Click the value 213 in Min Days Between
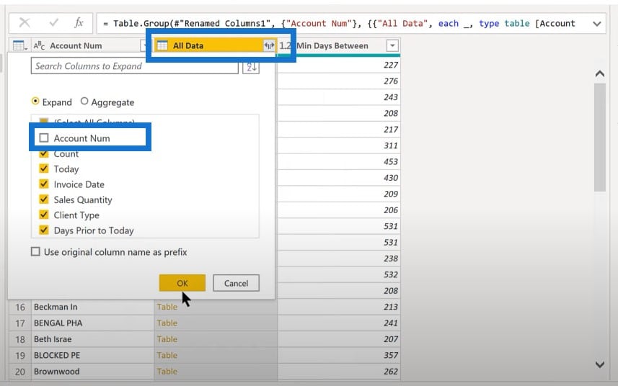The width and height of the screenshot is (618, 386). (391, 307)
